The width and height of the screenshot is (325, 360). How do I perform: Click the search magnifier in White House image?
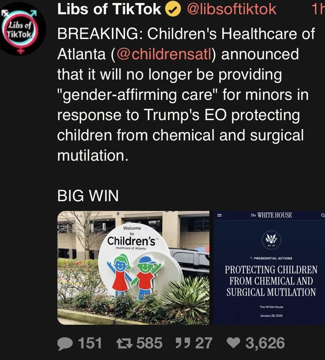point(323,215)
